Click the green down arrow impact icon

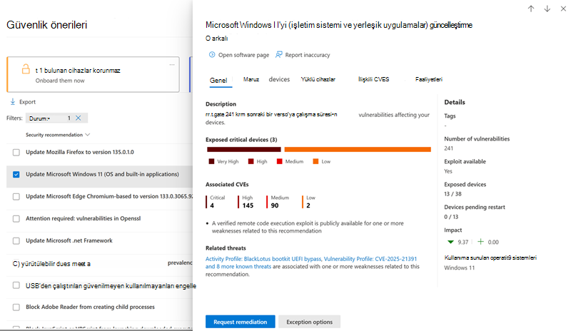pyautogui.click(x=450, y=242)
